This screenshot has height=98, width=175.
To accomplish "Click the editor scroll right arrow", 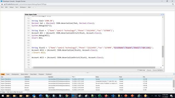I will (161, 68).
